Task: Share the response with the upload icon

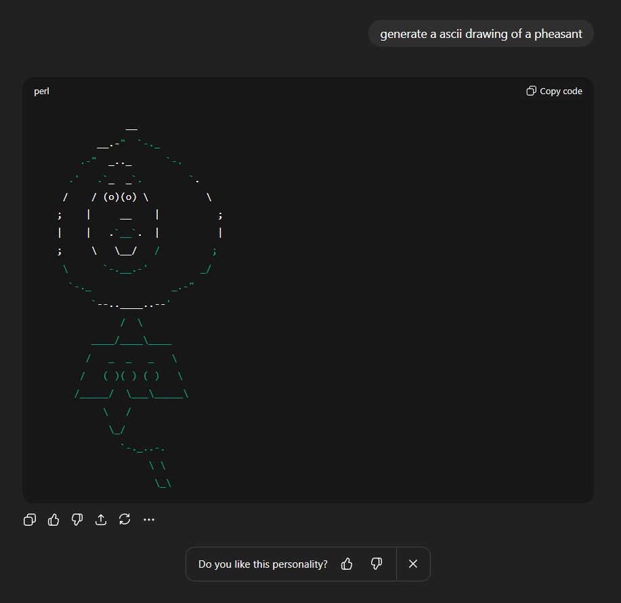Action: pos(101,520)
